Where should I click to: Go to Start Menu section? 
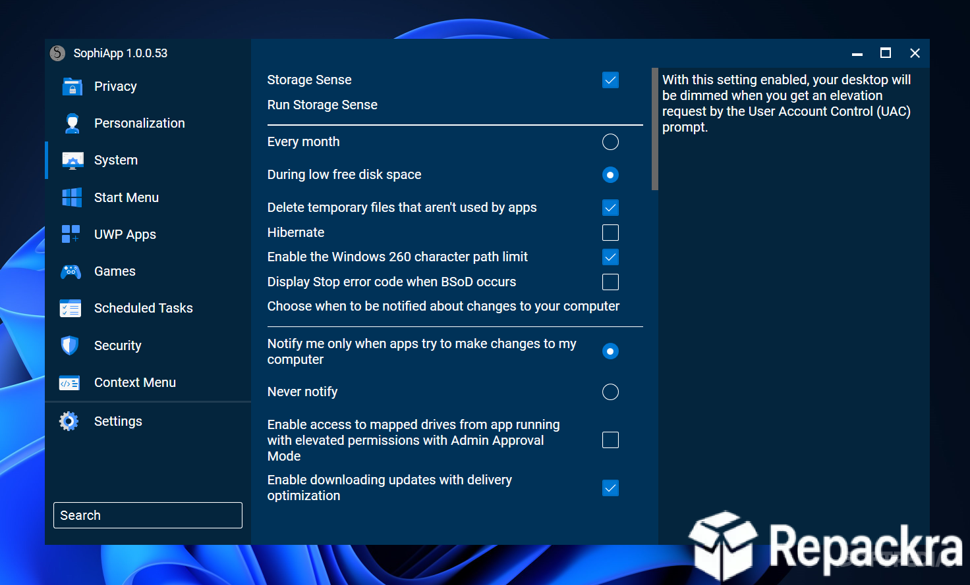pyautogui.click(x=127, y=197)
